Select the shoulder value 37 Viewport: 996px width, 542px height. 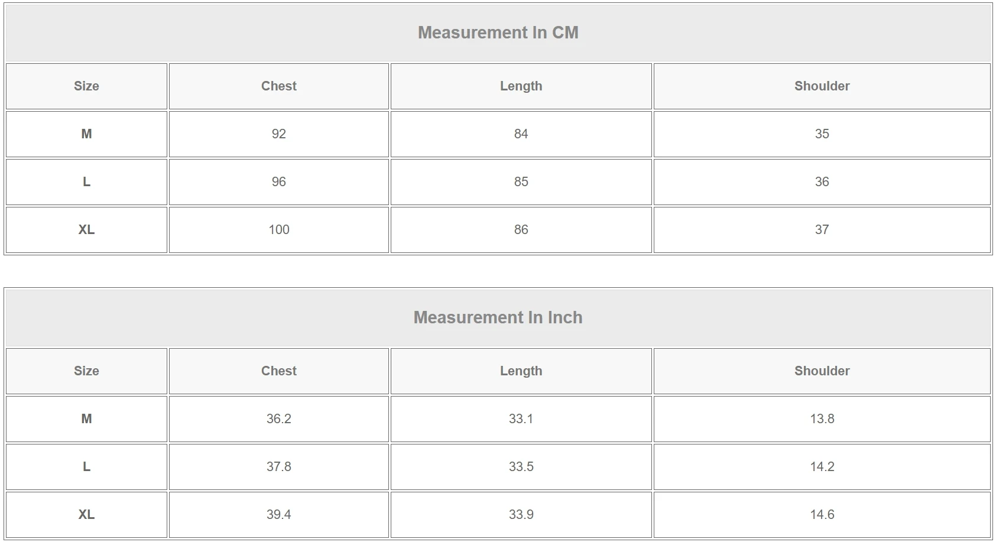[822, 230]
